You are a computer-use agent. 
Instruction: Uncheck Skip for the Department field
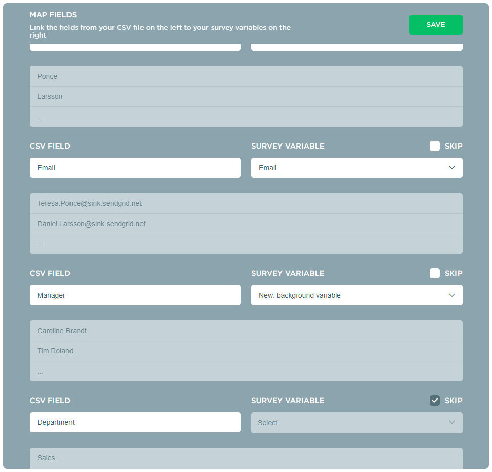(434, 401)
